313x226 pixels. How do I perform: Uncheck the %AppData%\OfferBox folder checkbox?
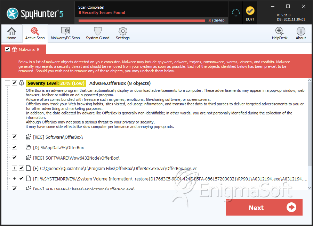14,147
